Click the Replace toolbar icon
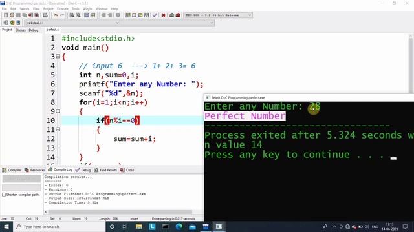Viewport: 414px width, 232px height. 78,15
